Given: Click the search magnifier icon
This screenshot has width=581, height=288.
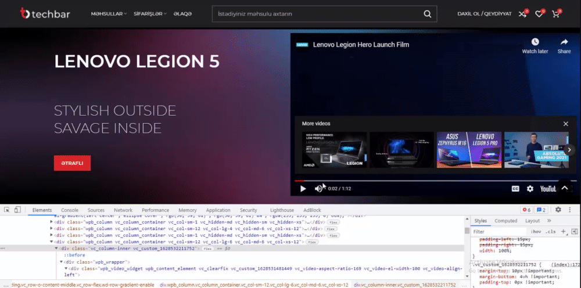Looking at the screenshot, I should pos(427,14).
